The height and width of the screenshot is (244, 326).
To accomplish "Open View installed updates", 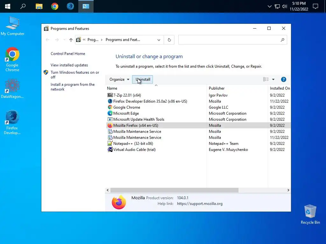I will pos(69,65).
